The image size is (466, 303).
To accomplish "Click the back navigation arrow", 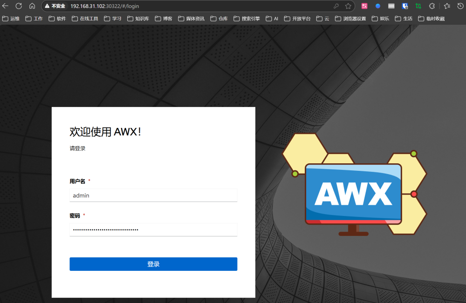I will [x=6, y=6].
